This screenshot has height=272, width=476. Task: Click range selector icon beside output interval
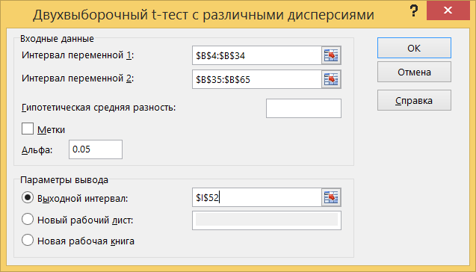point(331,197)
